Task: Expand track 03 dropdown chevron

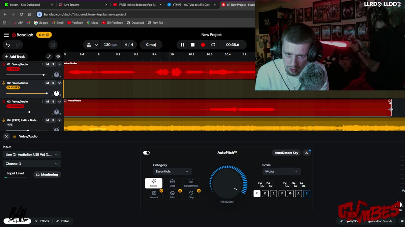Action: click(59, 102)
